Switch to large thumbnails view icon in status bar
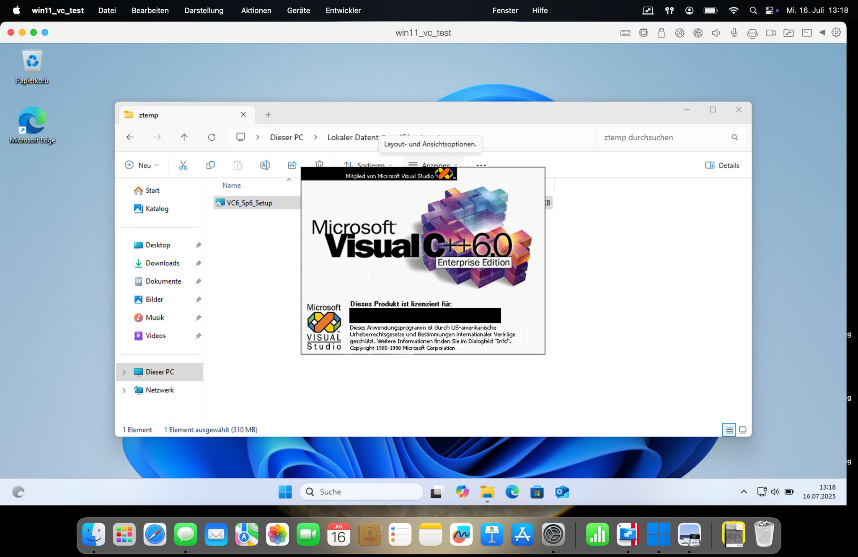 click(x=743, y=430)
